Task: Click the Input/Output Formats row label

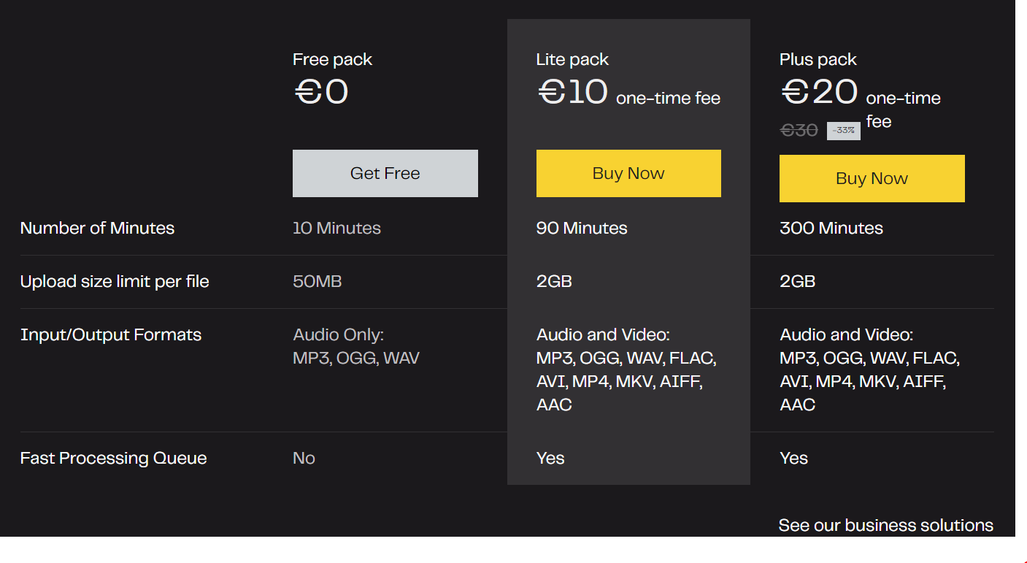Action: [x=111, y=334]
